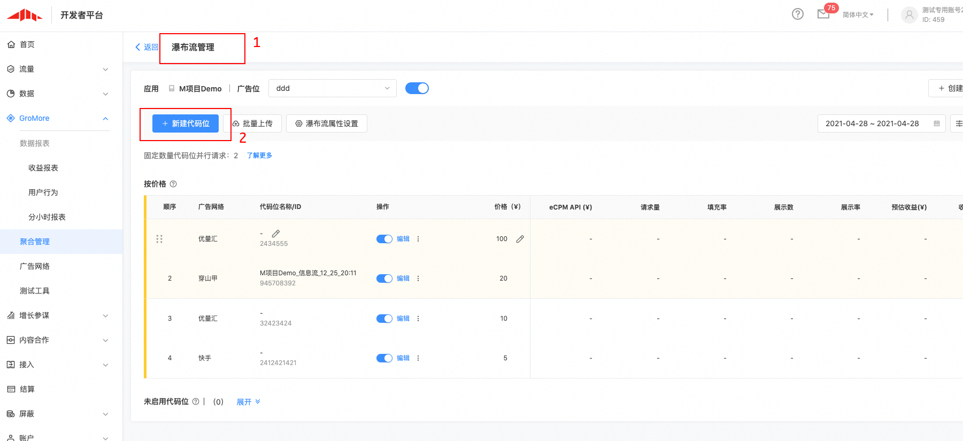
Task: Expand the 增长参谋 sidebar menu
Action: [x=105, y=316]
